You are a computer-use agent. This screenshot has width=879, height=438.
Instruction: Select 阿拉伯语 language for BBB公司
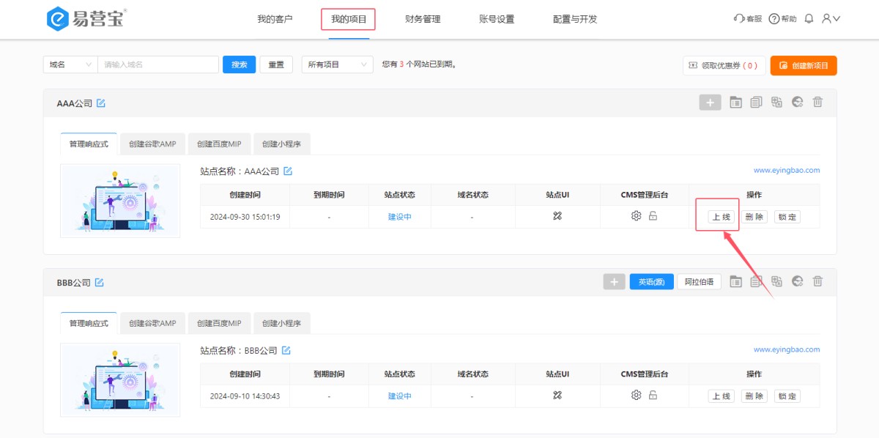[x=698, y=282]
